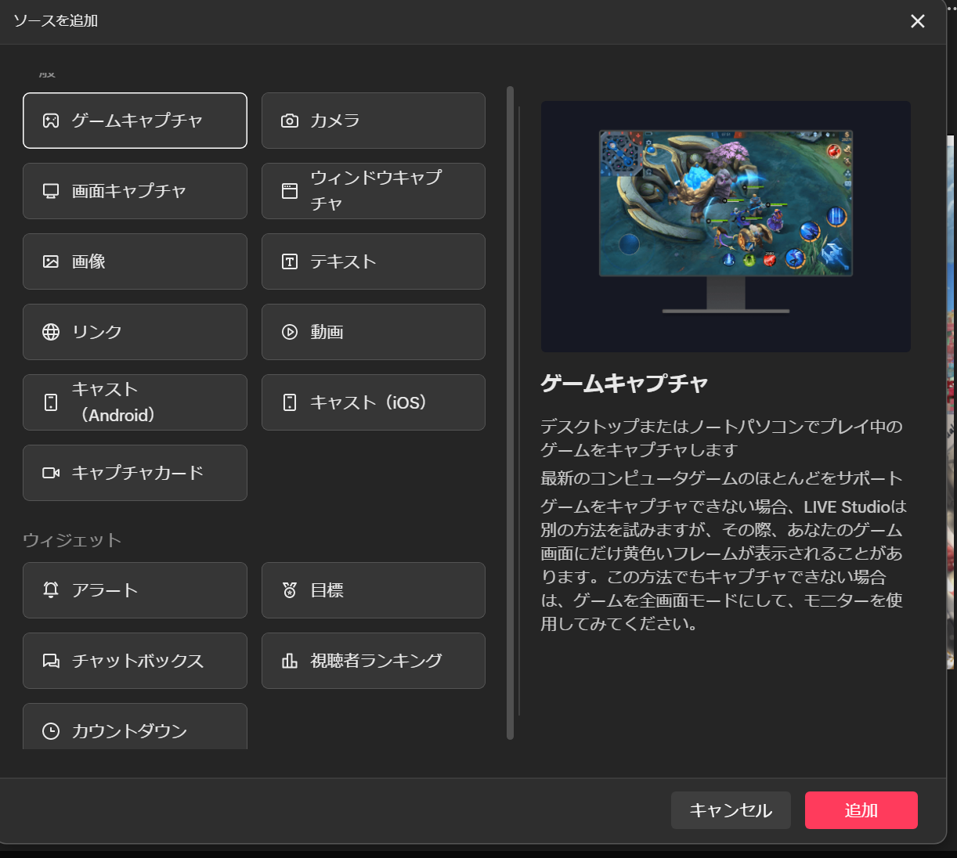The image size is (957, 858).
Task: Click the game capture preview image
Action: pyautogui.click(x=726, y=226)
